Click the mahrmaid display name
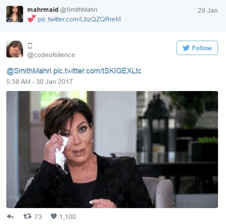 (43, 10)
